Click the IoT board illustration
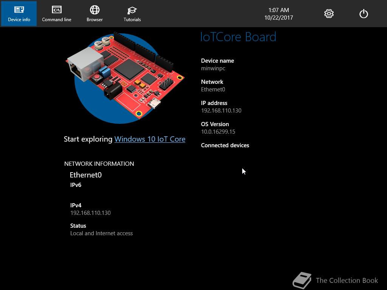This screenshot has width=387, height=290. click(x=125, y=78)
